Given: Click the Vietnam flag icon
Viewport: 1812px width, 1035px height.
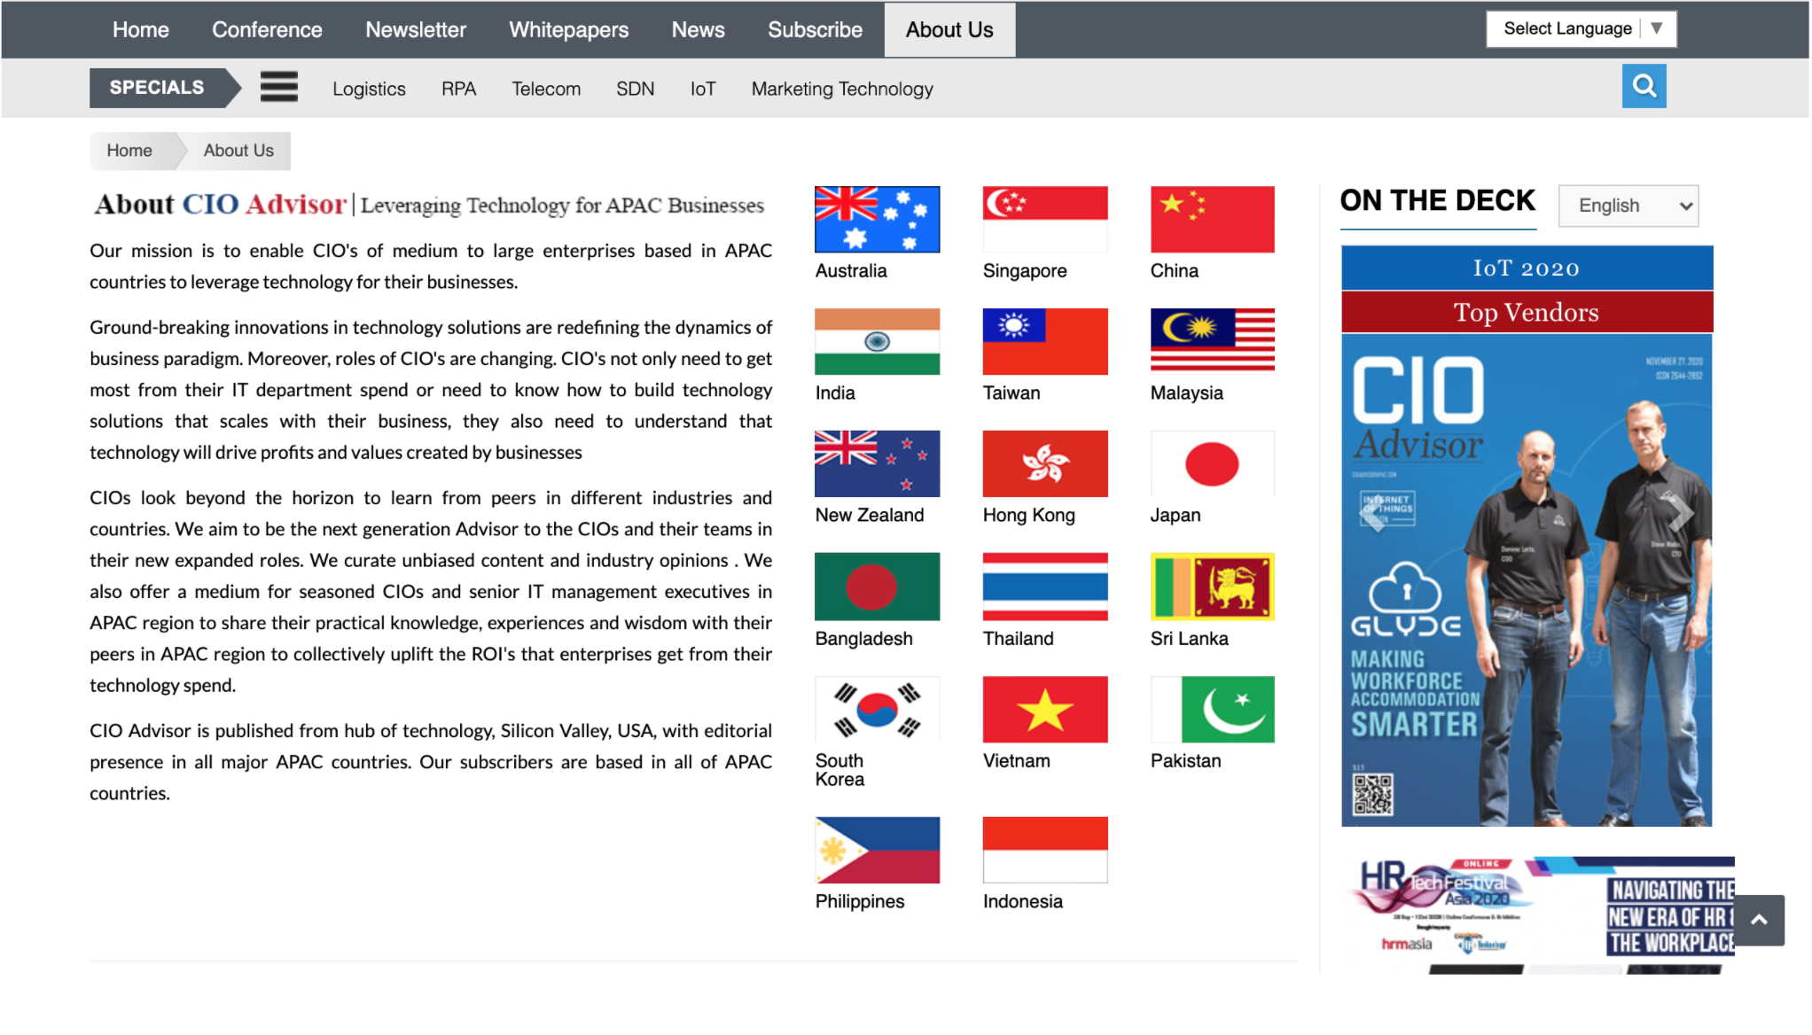Looking at the screenshot, I should coord(1045,710).
